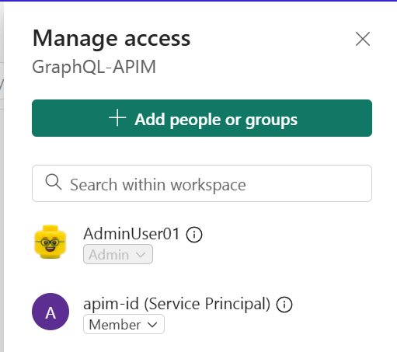The width and height of the screenshot is (397, 352).
Task: Click the plus icon on Add button
Action: (117, 118)
